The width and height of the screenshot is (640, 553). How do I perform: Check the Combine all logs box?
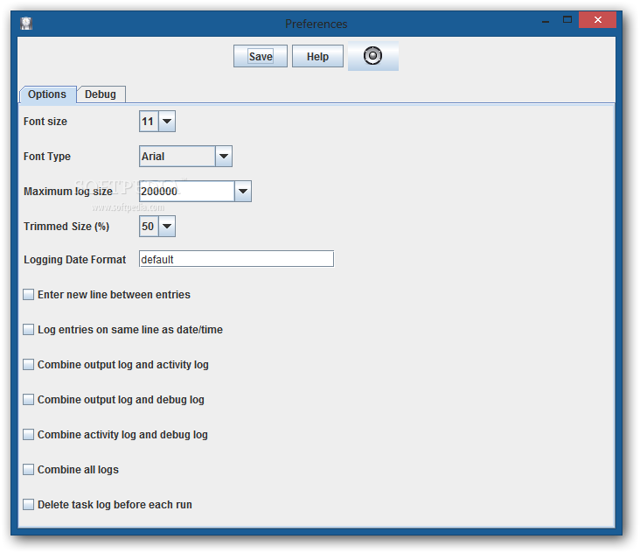(x=28, y=470)
